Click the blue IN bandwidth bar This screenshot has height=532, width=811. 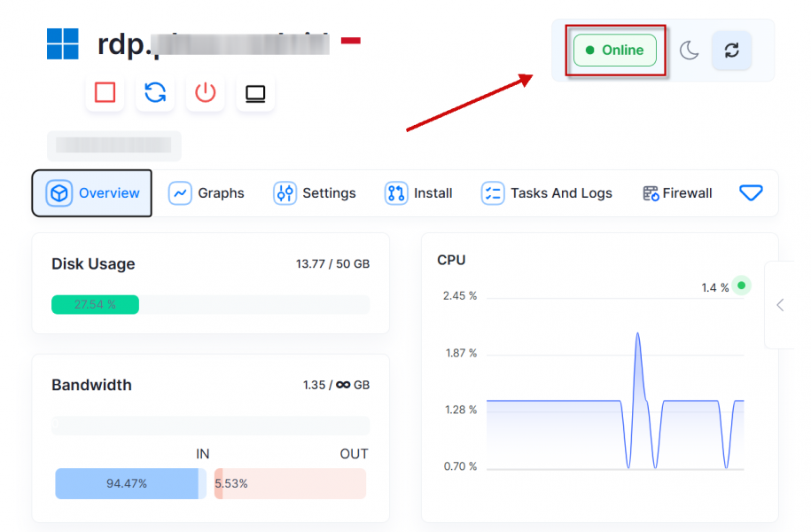click(127, 484)
